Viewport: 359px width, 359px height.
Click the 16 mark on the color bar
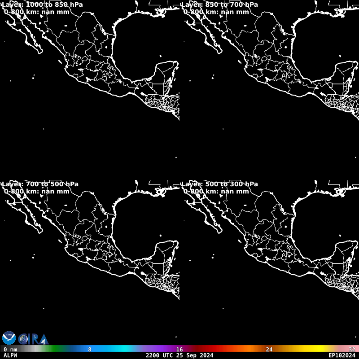tap(179, 349)
